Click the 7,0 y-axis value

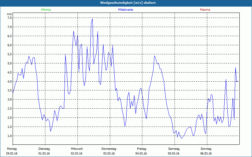[10, 27]
